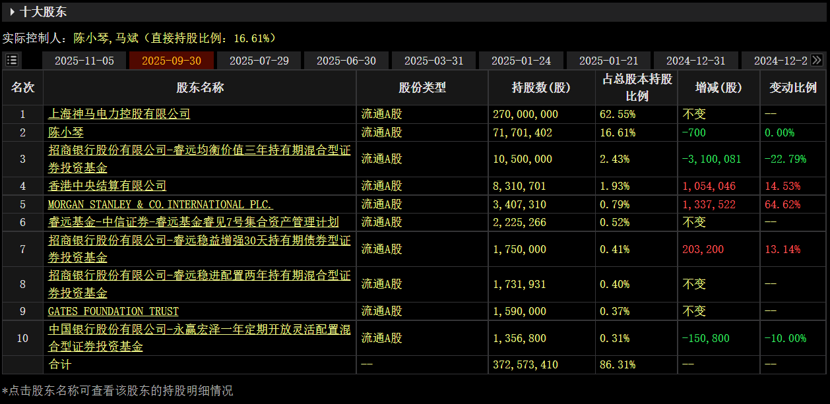This screenshot has width=830, height=404.
Task: Open the date list icon left of tabs
Action: pyautogui.click(x=12, y=61)
